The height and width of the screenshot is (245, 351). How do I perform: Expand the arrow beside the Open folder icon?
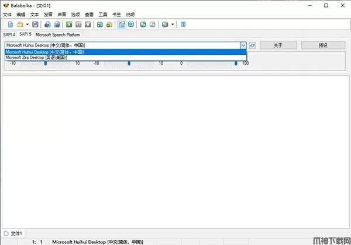pos(26,24)
